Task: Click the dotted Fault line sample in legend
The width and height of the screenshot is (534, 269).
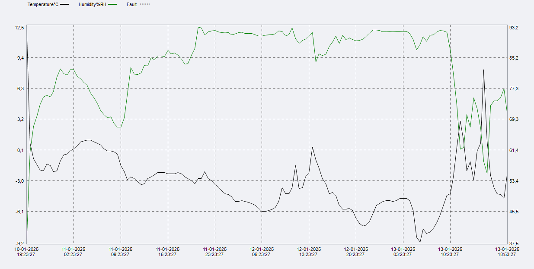Action: (x=145, y=4)
